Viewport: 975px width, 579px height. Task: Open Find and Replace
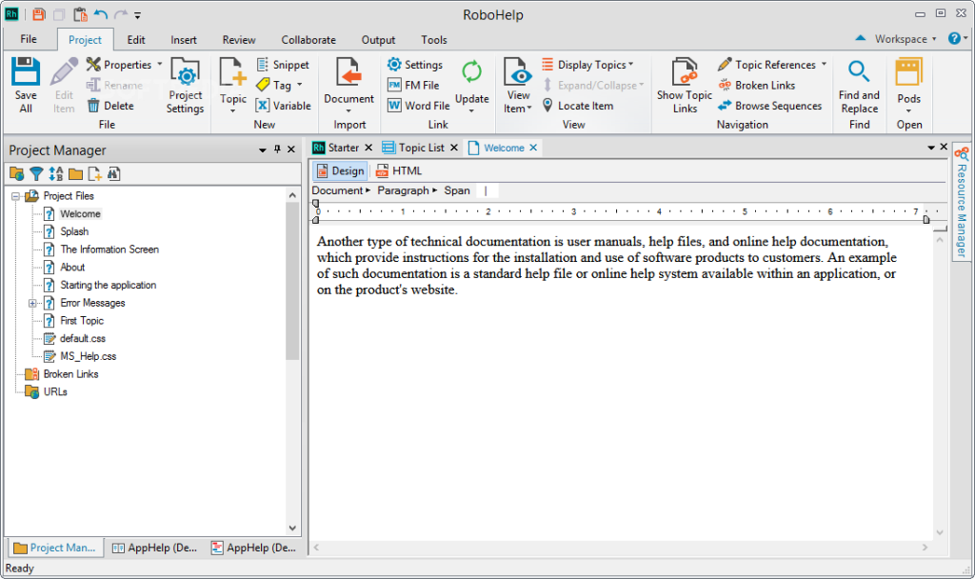[x=859, y=85]
